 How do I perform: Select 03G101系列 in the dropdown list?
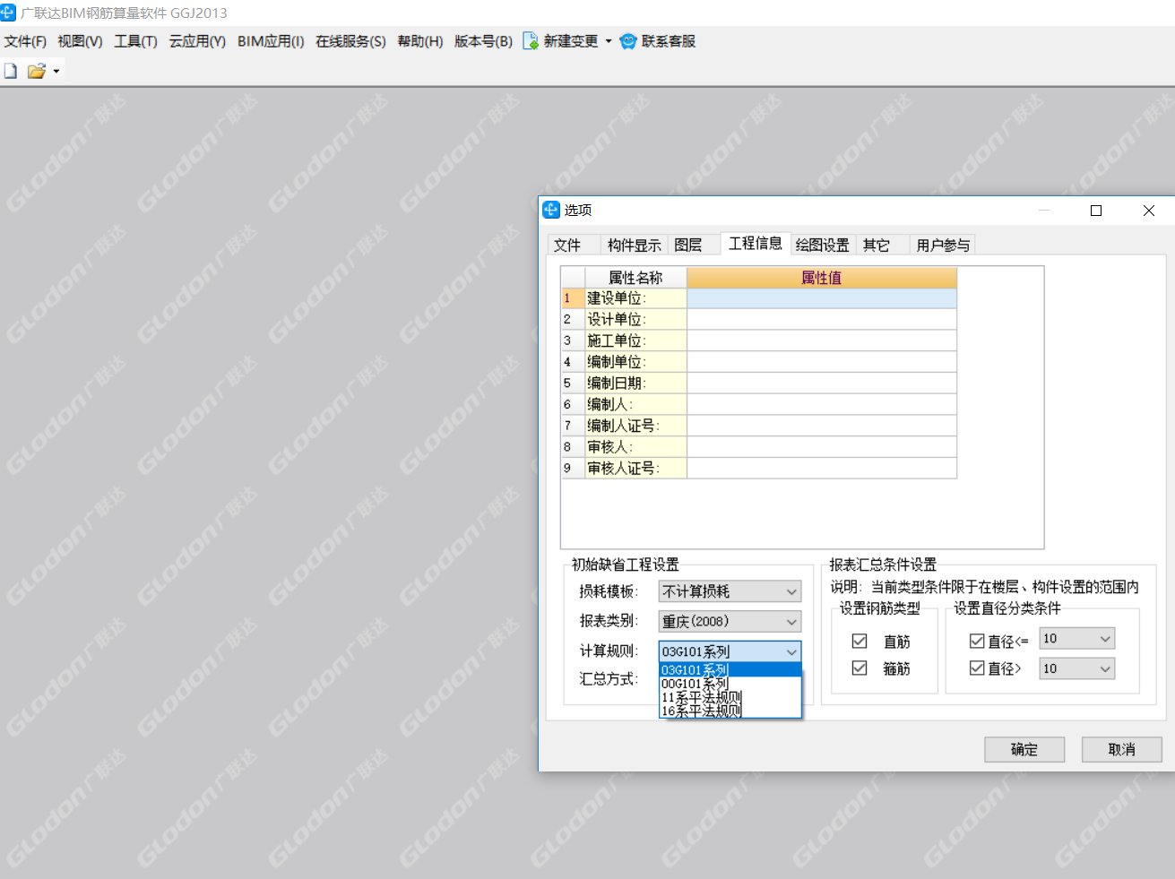pos(730,670)
